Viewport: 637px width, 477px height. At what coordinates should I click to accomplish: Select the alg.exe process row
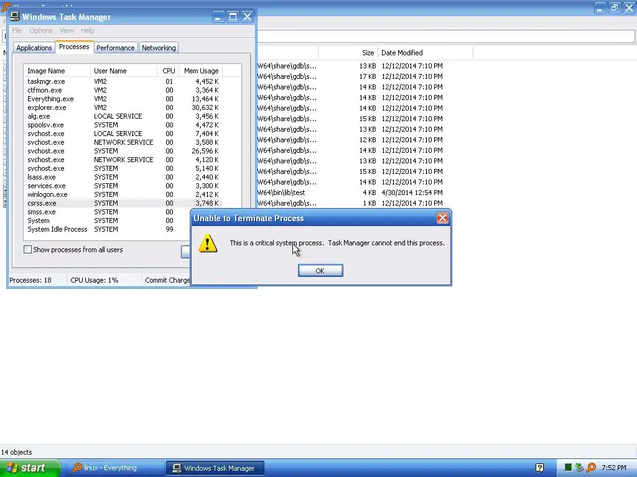123,116
